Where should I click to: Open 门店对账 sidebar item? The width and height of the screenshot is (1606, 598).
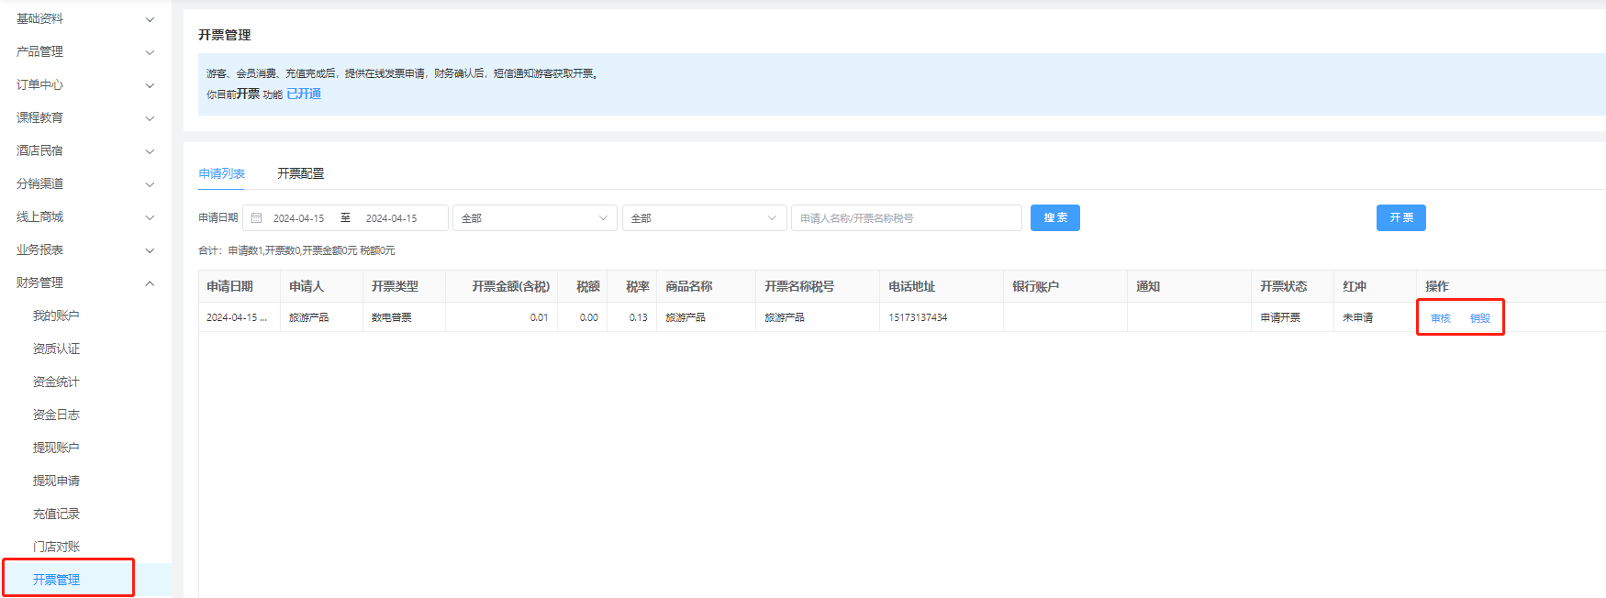(56, 547)
